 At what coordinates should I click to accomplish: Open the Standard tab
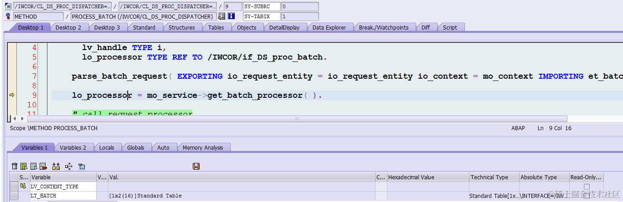click(144, 27)
